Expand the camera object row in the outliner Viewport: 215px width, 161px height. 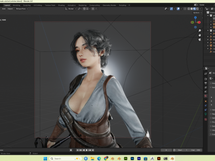[x=208, y=46]
